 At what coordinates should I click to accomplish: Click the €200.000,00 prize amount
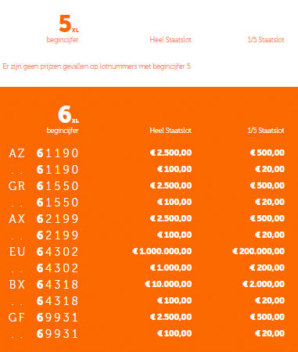258,251
